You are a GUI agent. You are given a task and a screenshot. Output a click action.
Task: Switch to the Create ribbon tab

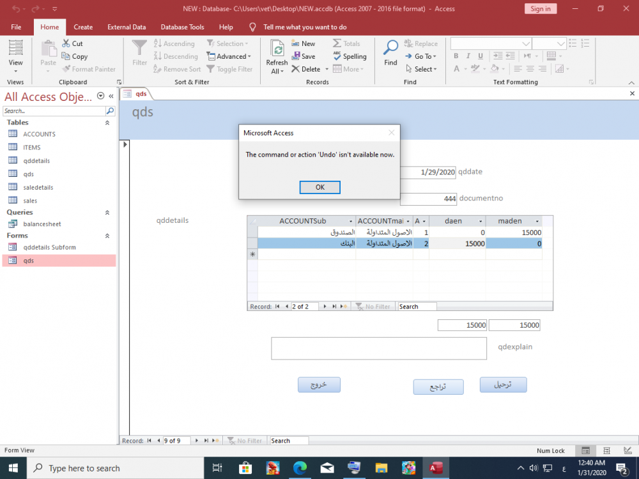83,27
